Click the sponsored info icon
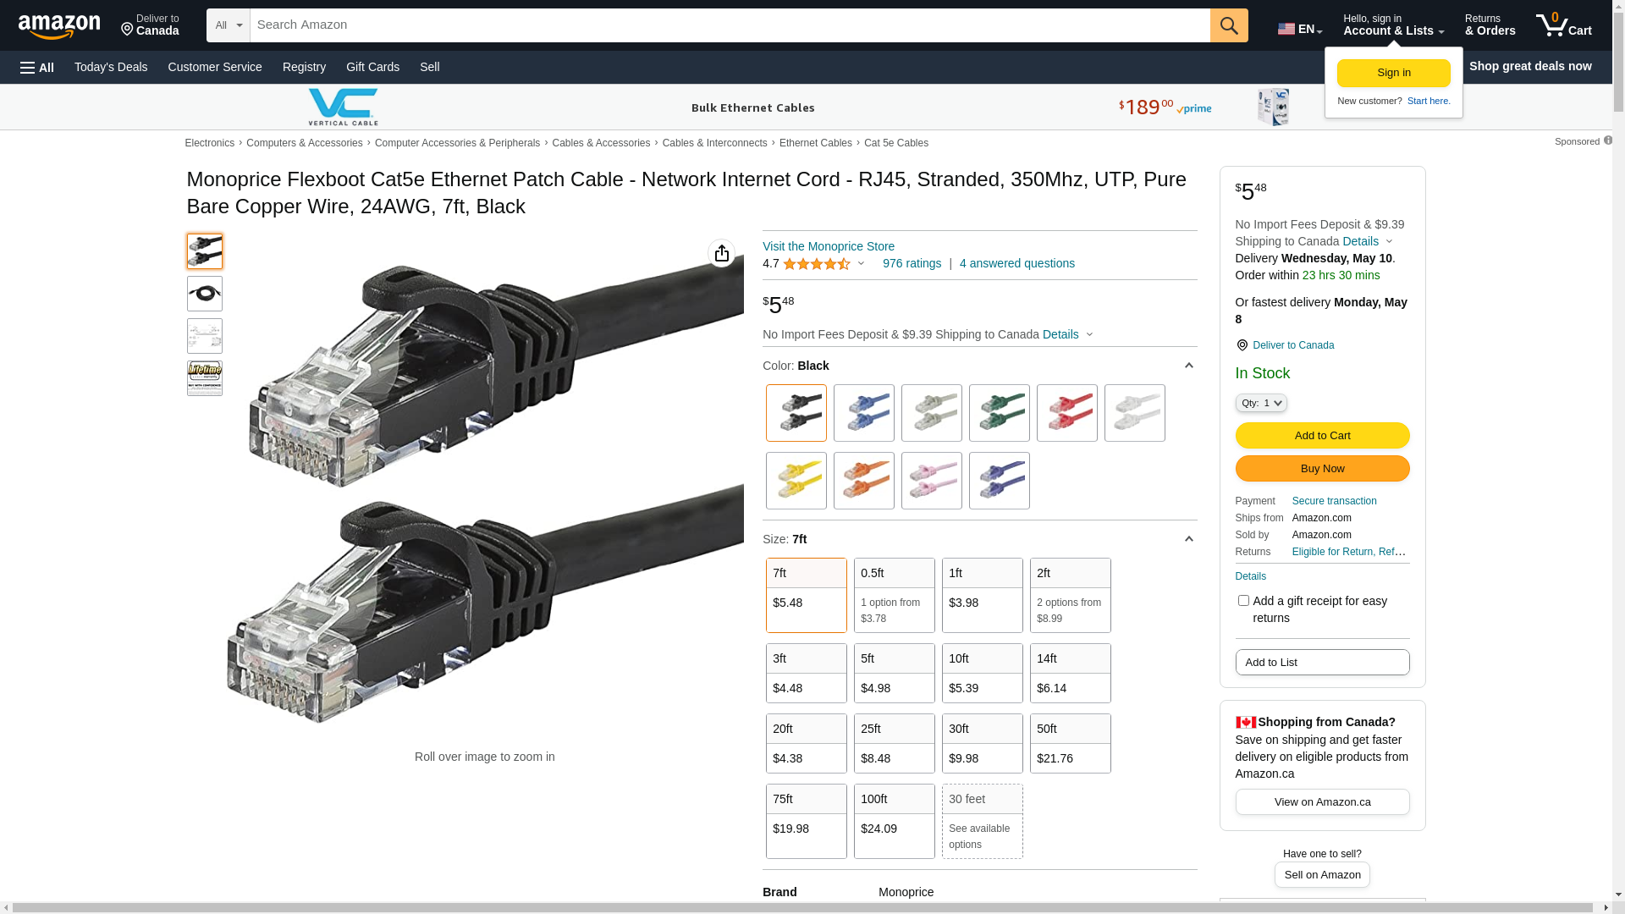Image resolution: width=1625 pixels, height=914 pixels. 1607,140
